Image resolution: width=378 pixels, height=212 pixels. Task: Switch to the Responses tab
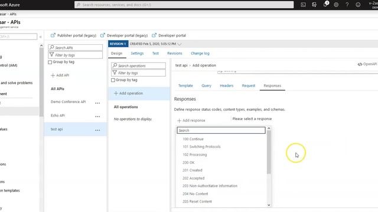[x=272, y=85]
